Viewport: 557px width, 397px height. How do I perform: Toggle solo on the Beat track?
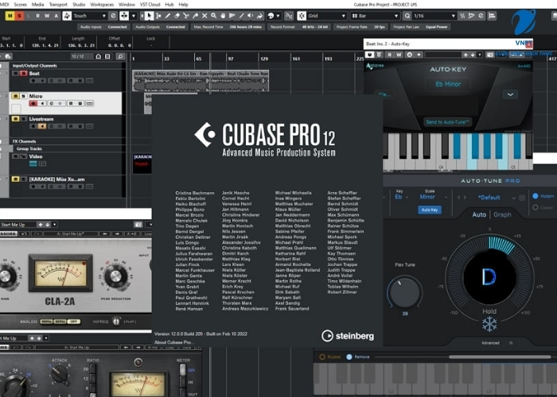pyautogui.click(x=24, y=73)
